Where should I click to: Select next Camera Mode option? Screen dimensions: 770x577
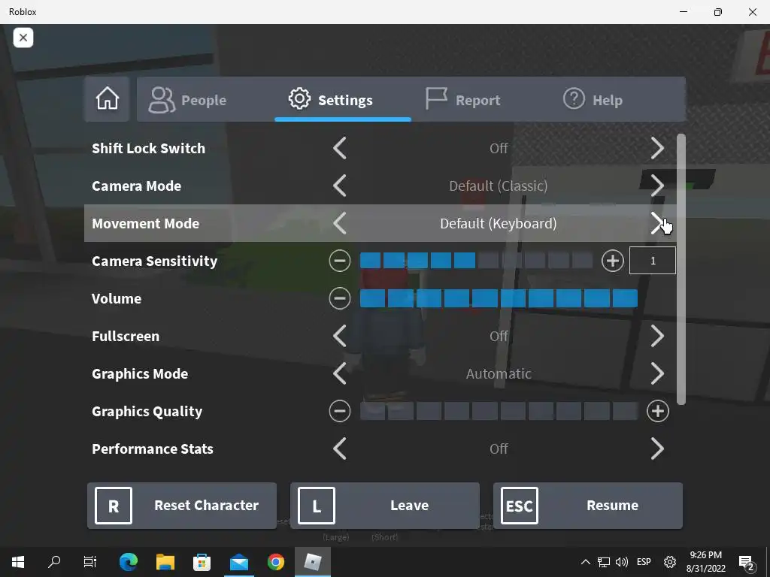tap(657, 186)
